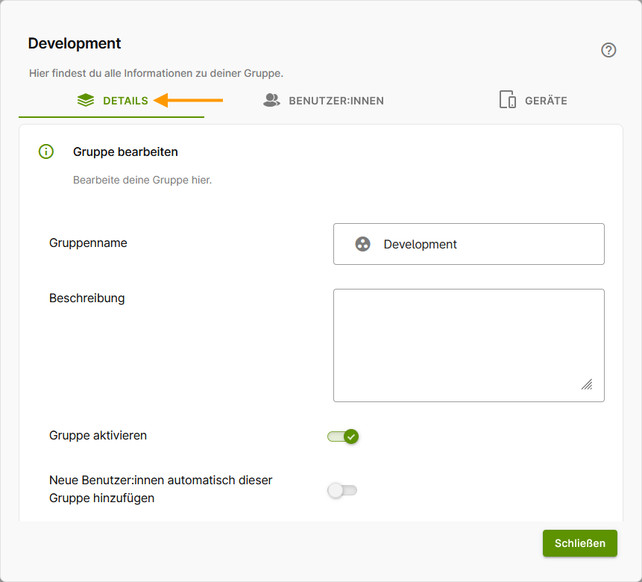Enable automatic adding of new users toggle
Viewport: 642px width, 582px height.
pyautogui.click(x=342, y=489)
